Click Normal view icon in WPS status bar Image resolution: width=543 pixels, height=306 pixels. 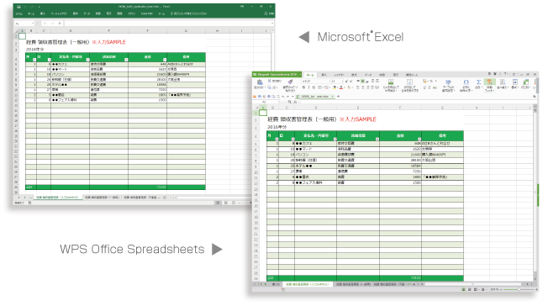click(x=464, y=289)
